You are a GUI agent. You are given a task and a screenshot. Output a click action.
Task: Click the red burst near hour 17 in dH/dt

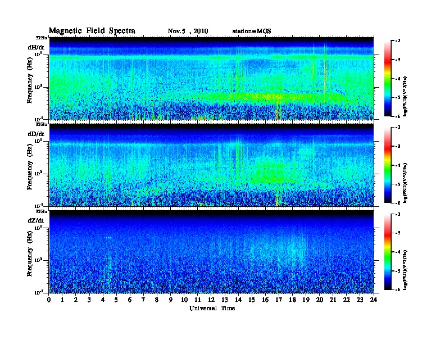278,113
